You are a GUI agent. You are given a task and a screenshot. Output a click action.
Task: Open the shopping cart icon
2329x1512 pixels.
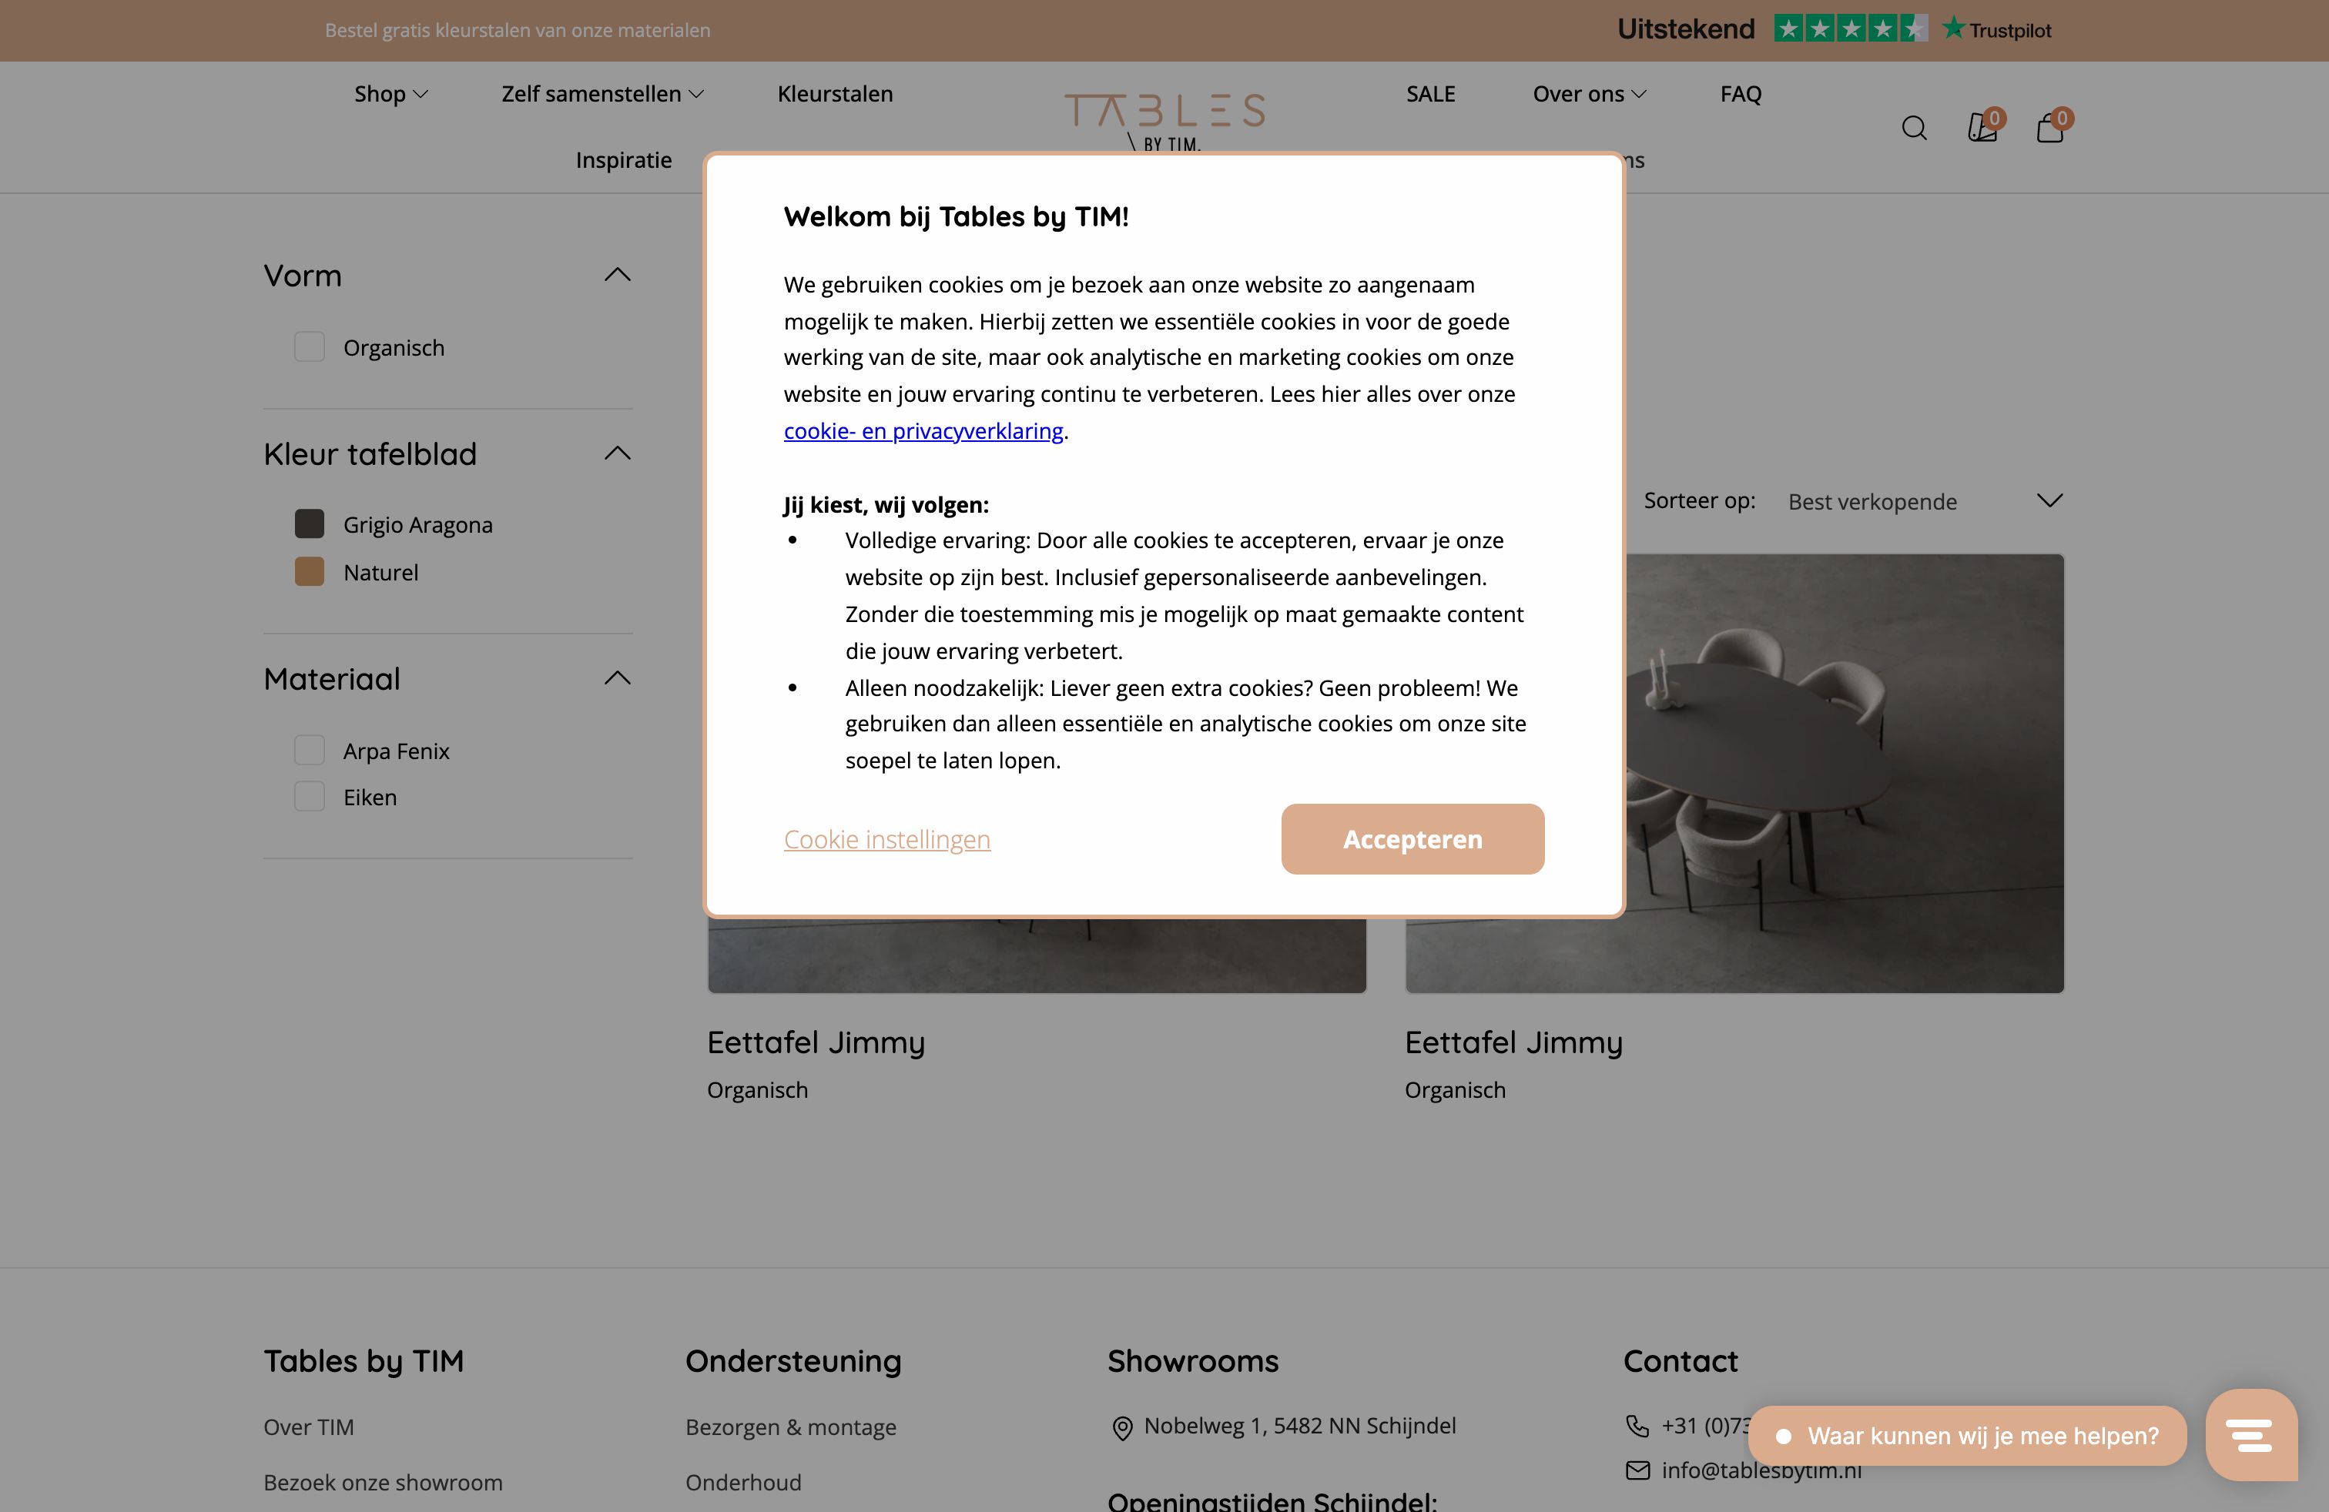[2049, 128]
